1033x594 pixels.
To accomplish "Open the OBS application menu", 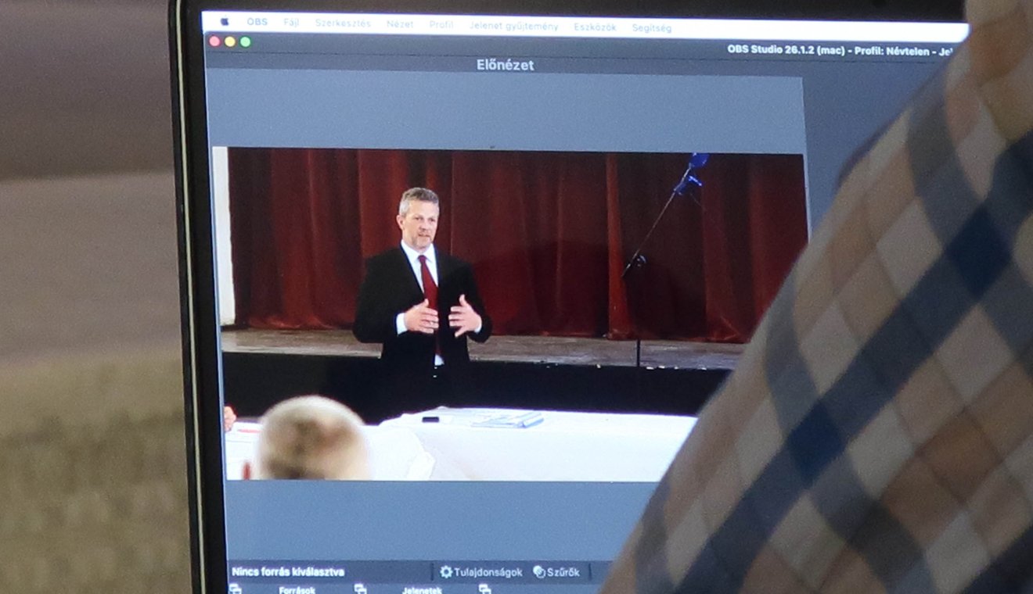I will tap(257, 23).
